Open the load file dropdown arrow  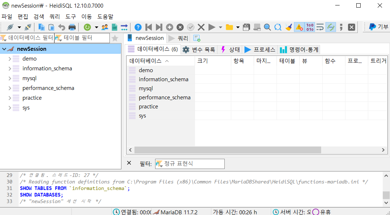pyautogui.click(x=238, y=27)
